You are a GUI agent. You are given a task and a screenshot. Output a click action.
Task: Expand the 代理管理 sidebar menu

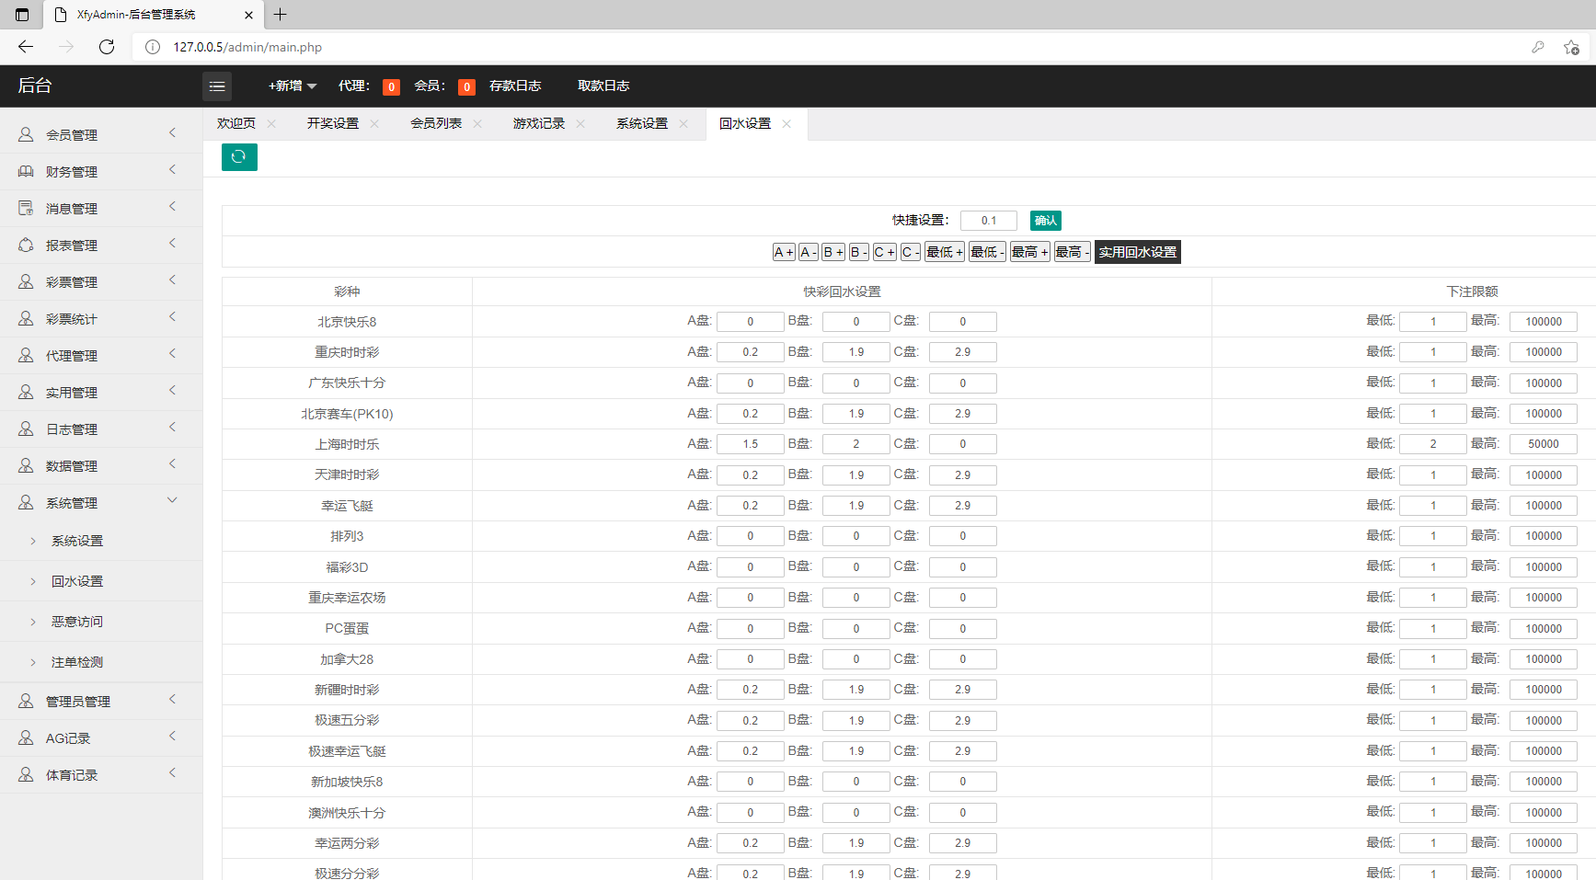pyautogui.click(x=101, y=355)
